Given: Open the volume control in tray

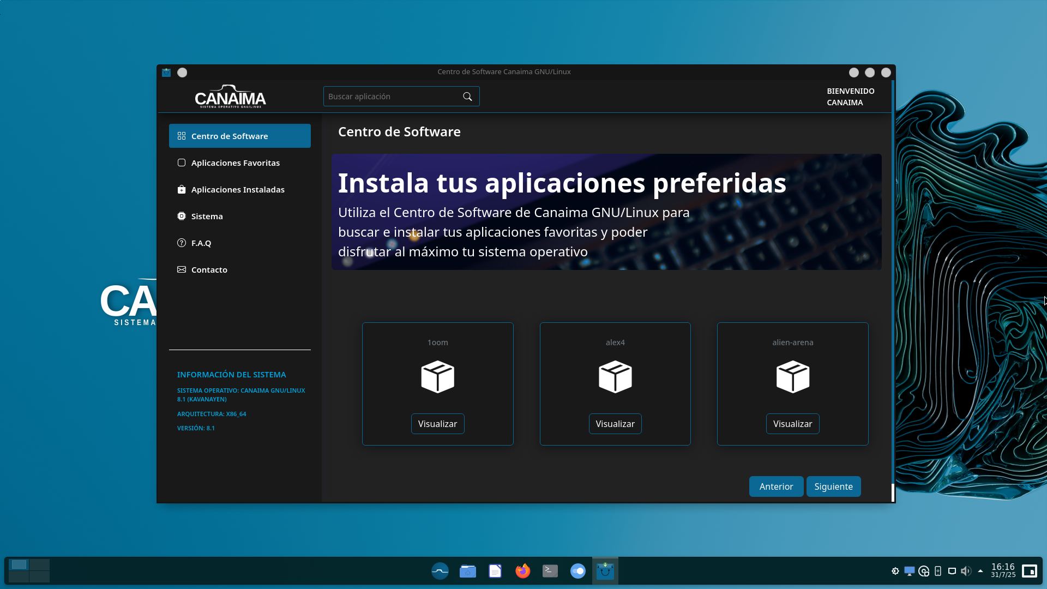Looking at the screenshot, I should coord(966,571).
